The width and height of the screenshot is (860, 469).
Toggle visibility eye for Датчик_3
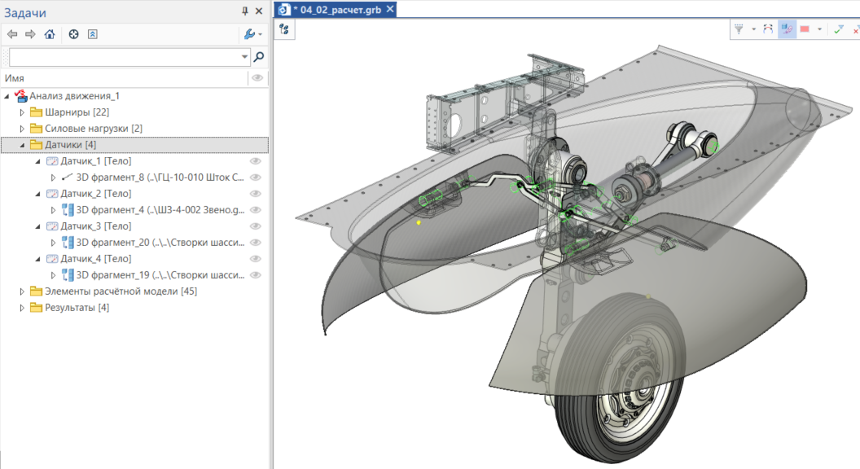(256, 226)
